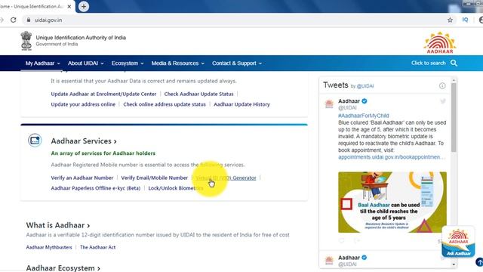Click the search magnifier icon
This screenshot has height=272, width=483.
[454, 63]
